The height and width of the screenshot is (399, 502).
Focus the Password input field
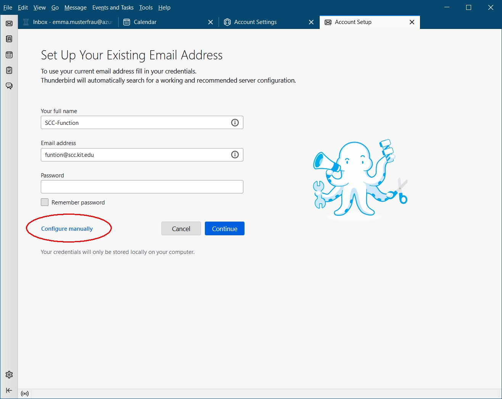tap(142, 187)
